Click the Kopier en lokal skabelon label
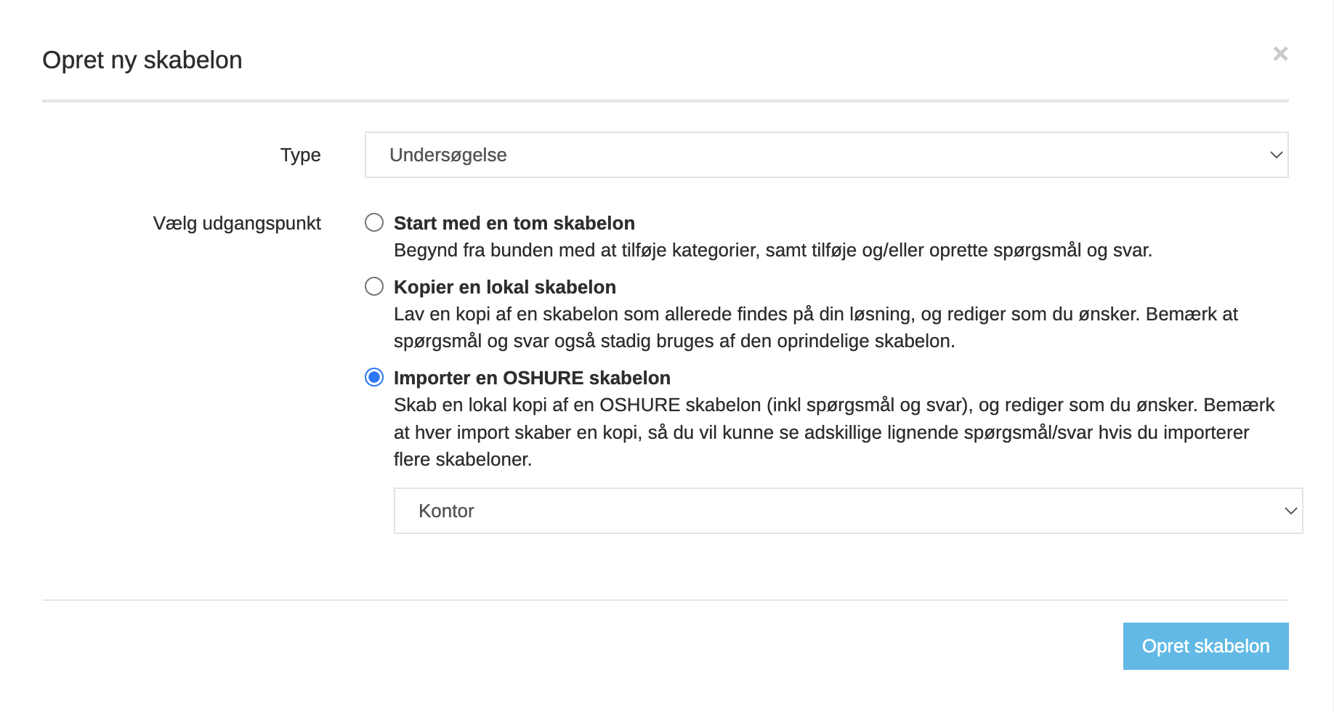1334x712 pixels. pyautogui.click(x=505, y=287)
